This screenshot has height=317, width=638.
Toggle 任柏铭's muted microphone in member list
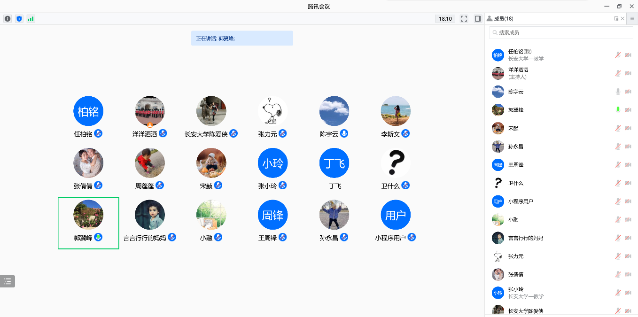click(618, 55)
